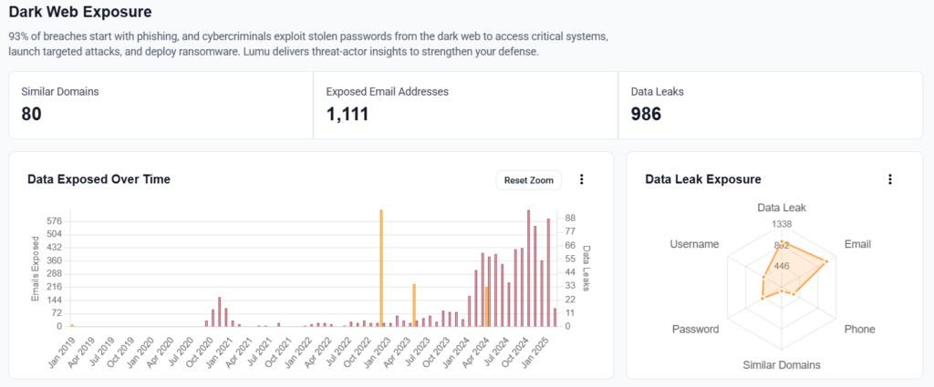Click the Password axis label on radar chart
Screen dimensions: 934x387
(x=695, y=329)
